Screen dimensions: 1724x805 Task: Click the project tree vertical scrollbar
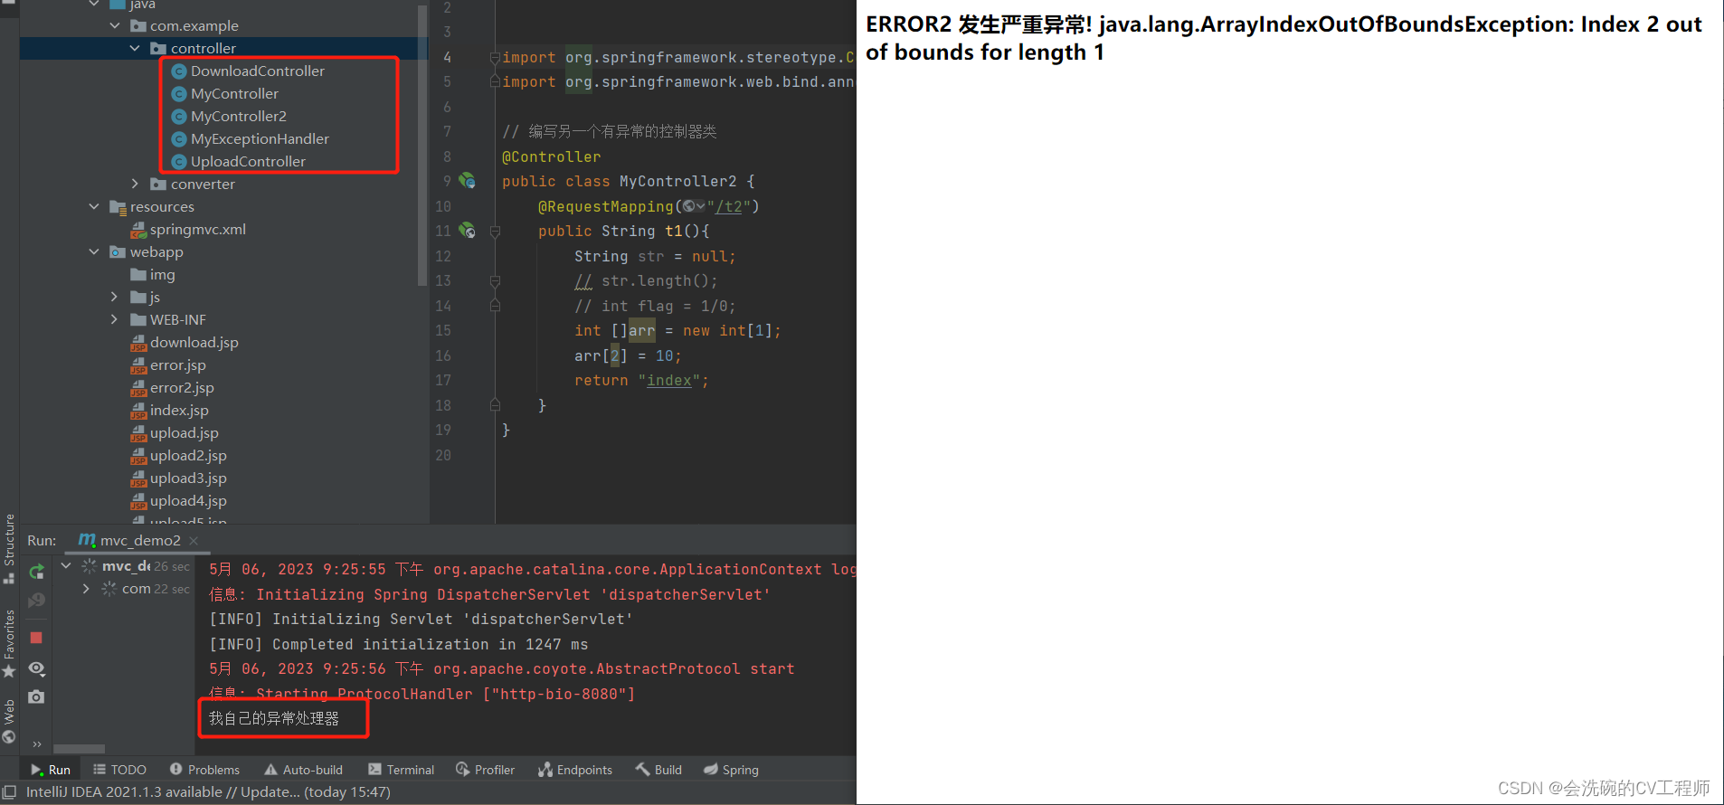click(x=422, y=145)
